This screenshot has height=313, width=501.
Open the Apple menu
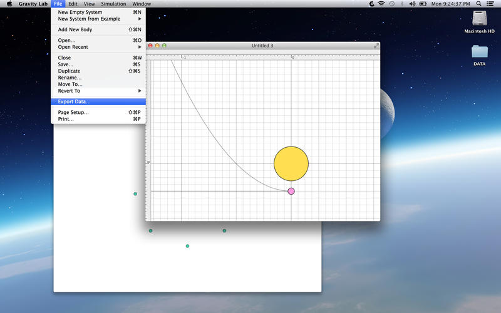pos(9,4)
